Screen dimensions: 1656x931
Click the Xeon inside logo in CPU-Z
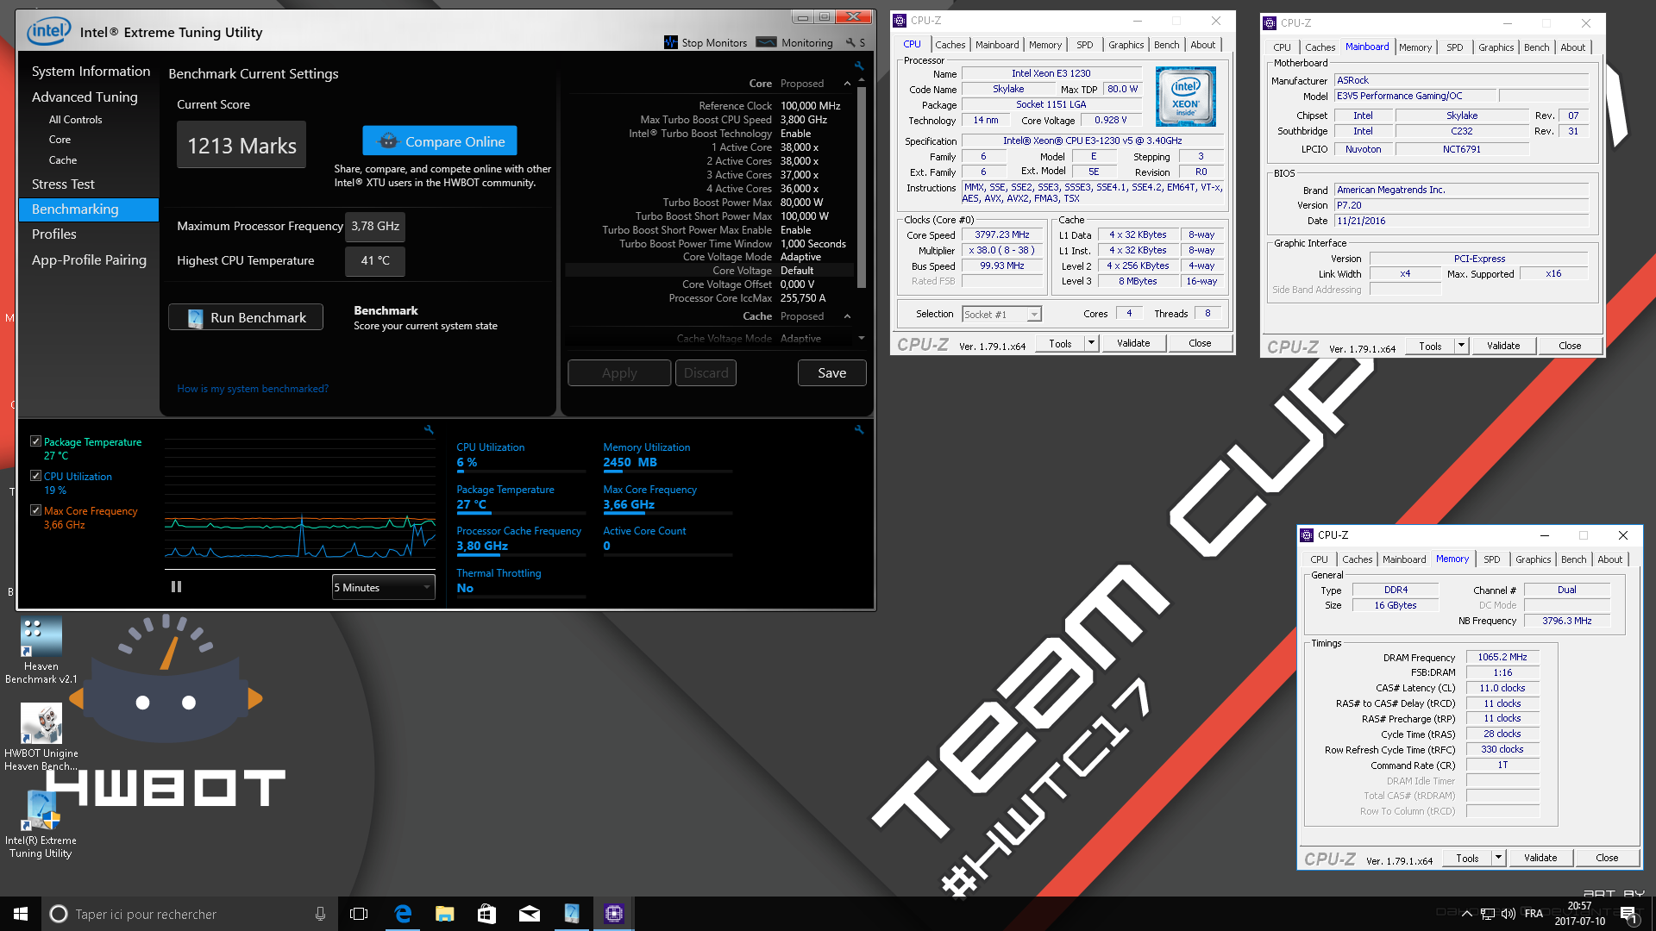coord(1185,97)
